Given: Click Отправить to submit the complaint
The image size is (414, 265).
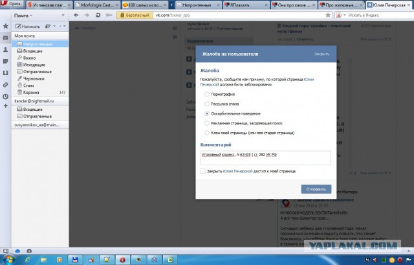Looking at the screenshot, I should [316, 189].
